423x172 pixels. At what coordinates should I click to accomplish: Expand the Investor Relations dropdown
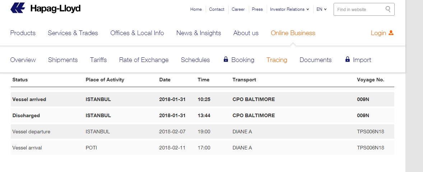pyautogui.click(x=289, y=9)
